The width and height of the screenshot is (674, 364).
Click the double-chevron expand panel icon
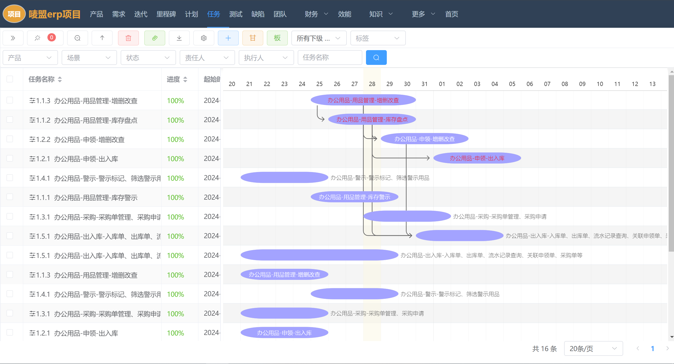tap(13, 38)
